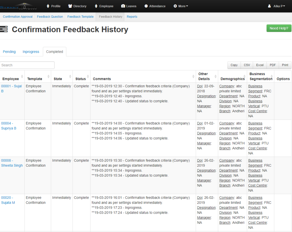Open the Alka P user dropdown

(276, 6)
